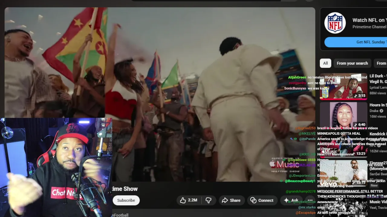This screenshot has height=217, width=387.
Task: Click the Watch NFL on YouTube ad title
Action: (x=369, y=20)
